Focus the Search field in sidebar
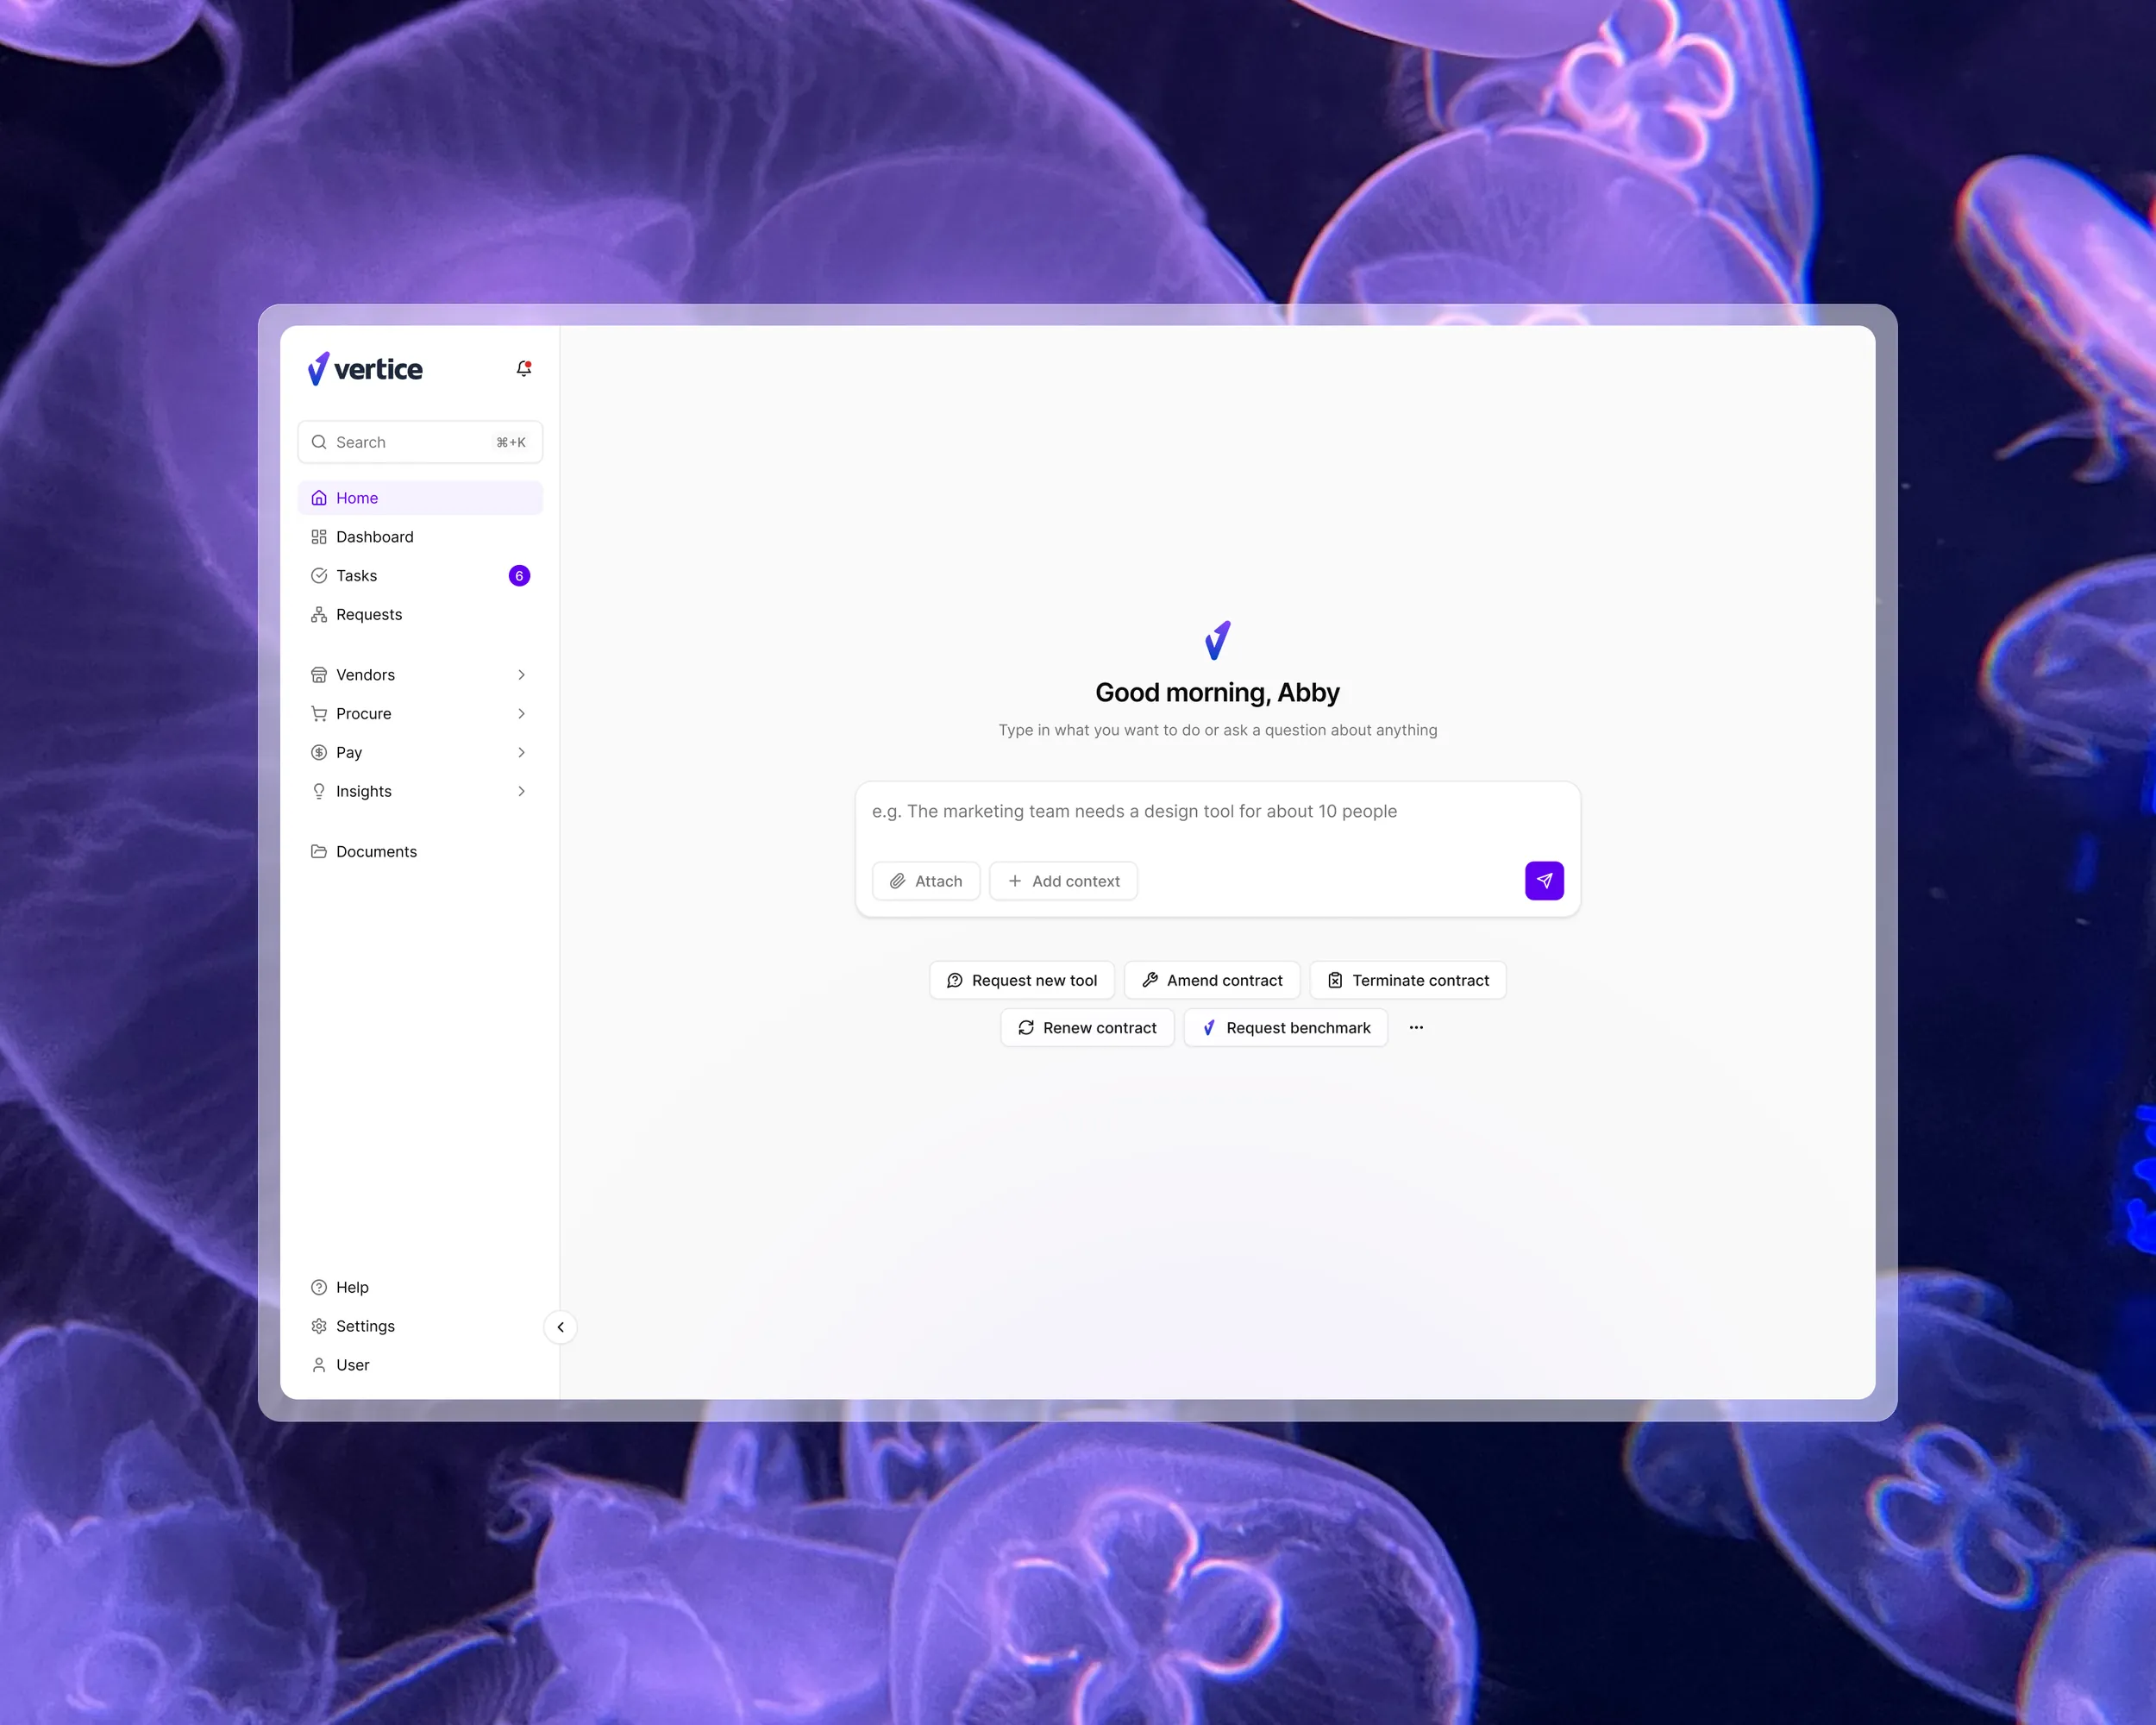 tap(420, 442)
